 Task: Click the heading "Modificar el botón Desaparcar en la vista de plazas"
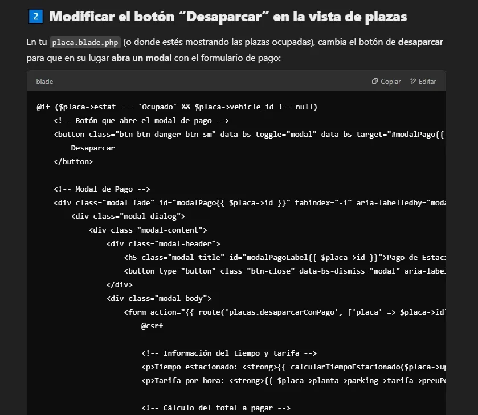pos(228,17)
